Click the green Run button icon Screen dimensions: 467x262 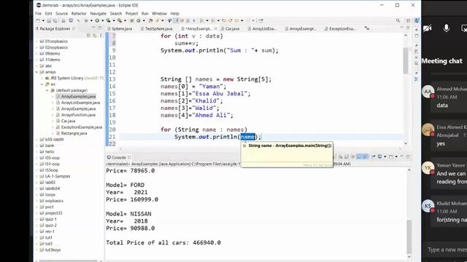(x=97, y=21)
